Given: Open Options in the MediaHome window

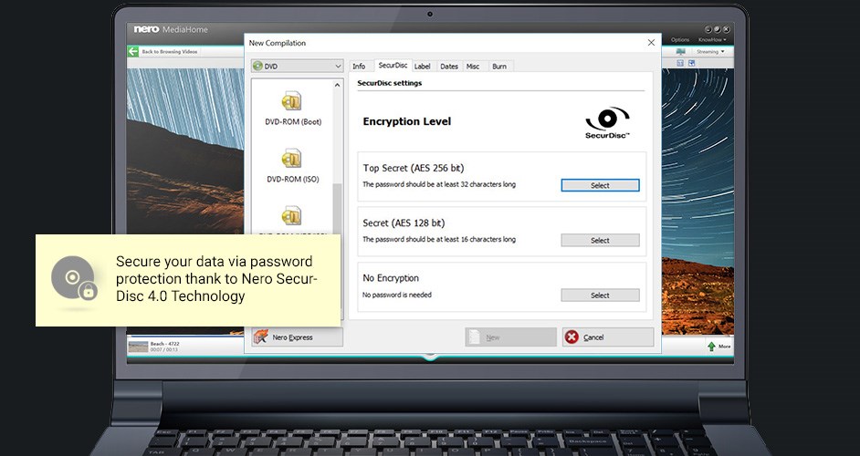Looking at the screenshot, I should tap(680, 40).
